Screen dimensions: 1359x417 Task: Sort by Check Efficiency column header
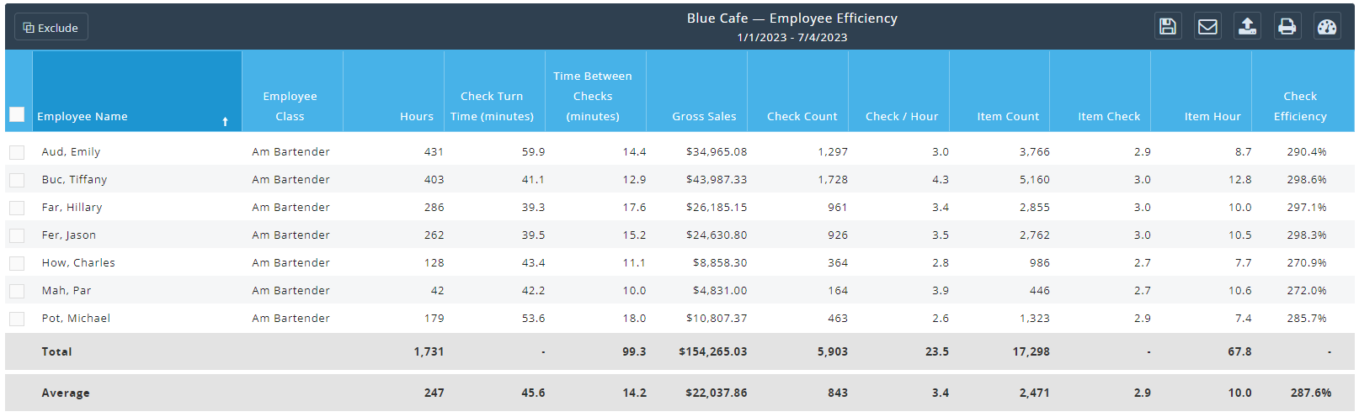coord(1300,107)
